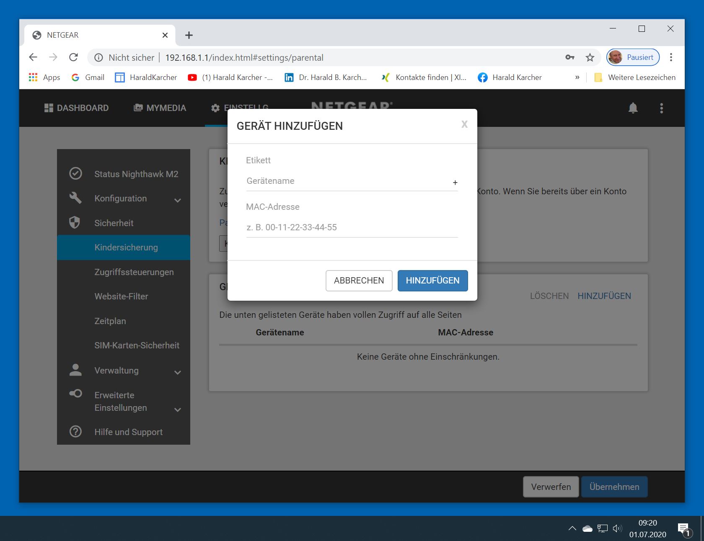Viewport: 704px width, 541px height.
Task: Open the router's three-dot options menu
Action: click(x=661, y=108)
